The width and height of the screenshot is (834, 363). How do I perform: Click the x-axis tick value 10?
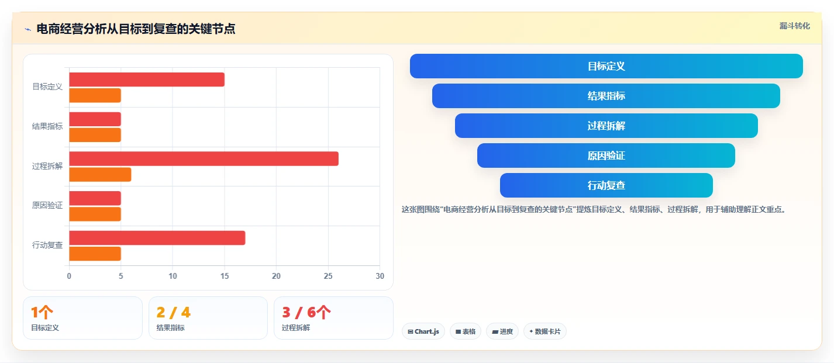tap(173, 276)
